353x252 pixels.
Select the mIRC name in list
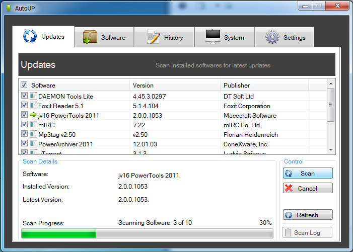46,125
